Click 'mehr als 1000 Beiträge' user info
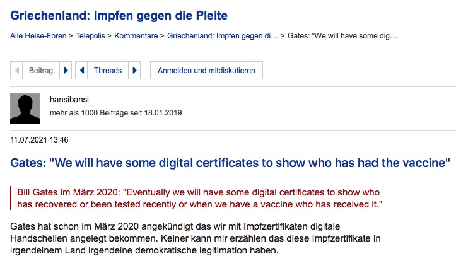This screenshot has height=268, width=456. (x=115, y=114)
